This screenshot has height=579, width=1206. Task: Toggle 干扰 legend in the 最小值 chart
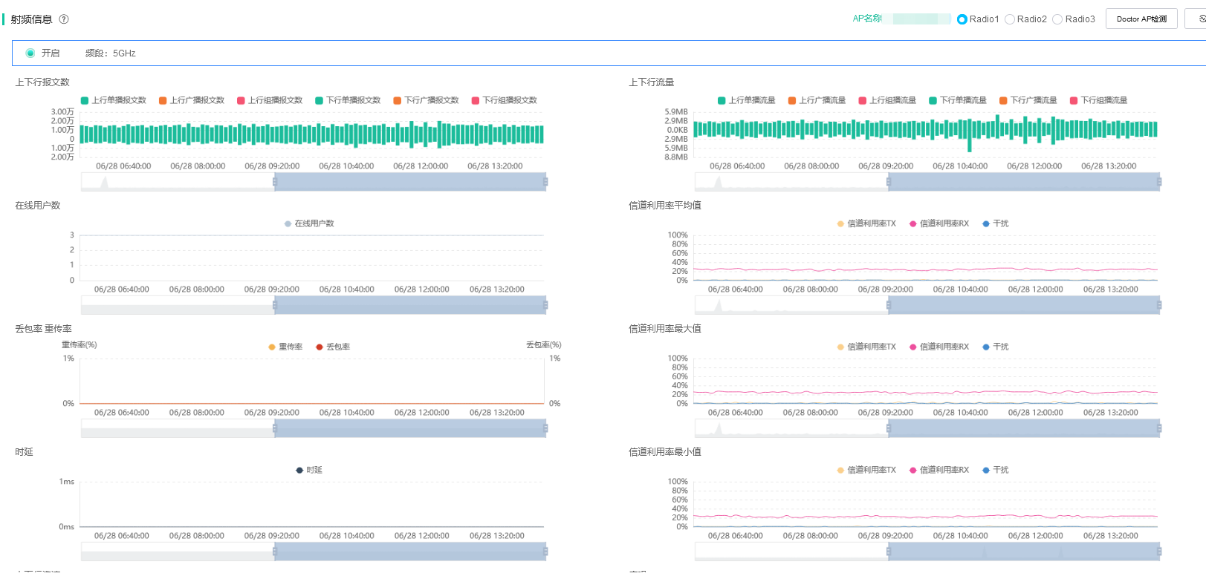pos(996,470)
